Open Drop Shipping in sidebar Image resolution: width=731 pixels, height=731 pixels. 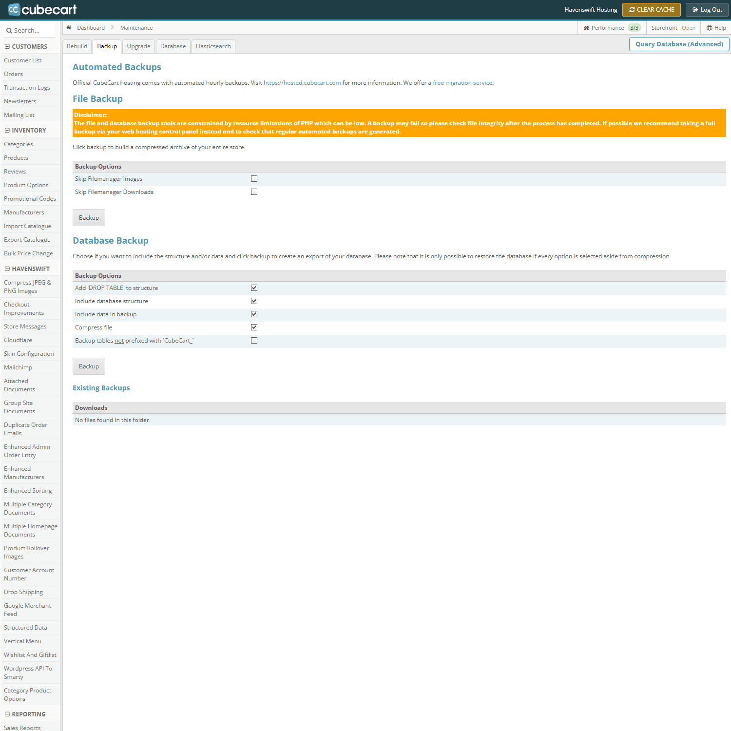click(30, 592)
